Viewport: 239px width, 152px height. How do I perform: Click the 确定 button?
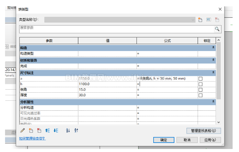click(x=164, y=140)
